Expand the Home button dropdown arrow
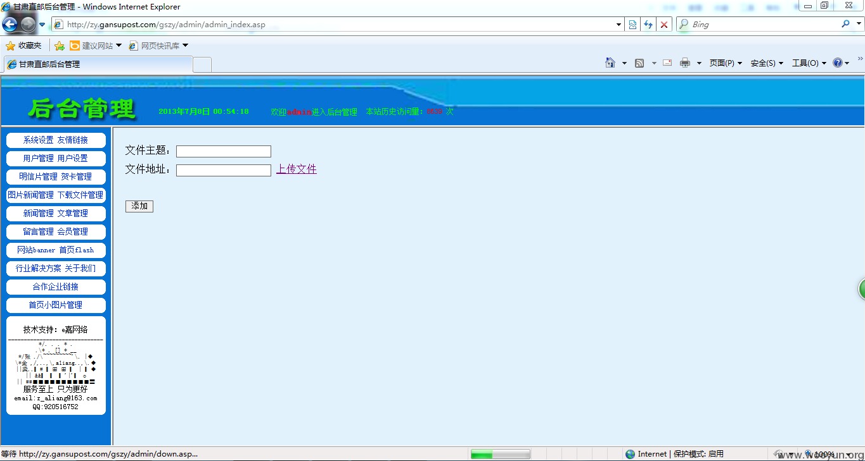Screen dimensions: 865x461 click(x=624, y=63)
